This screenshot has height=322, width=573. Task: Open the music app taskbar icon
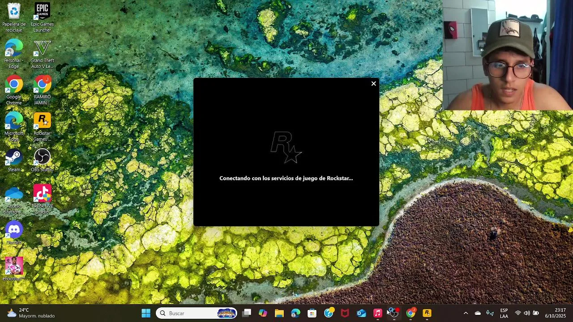[x=377, y=313]
